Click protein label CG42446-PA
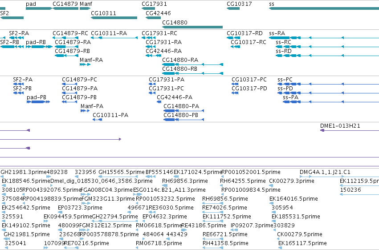Viewport: 379px width, 250px height. [x=175, y=97]
